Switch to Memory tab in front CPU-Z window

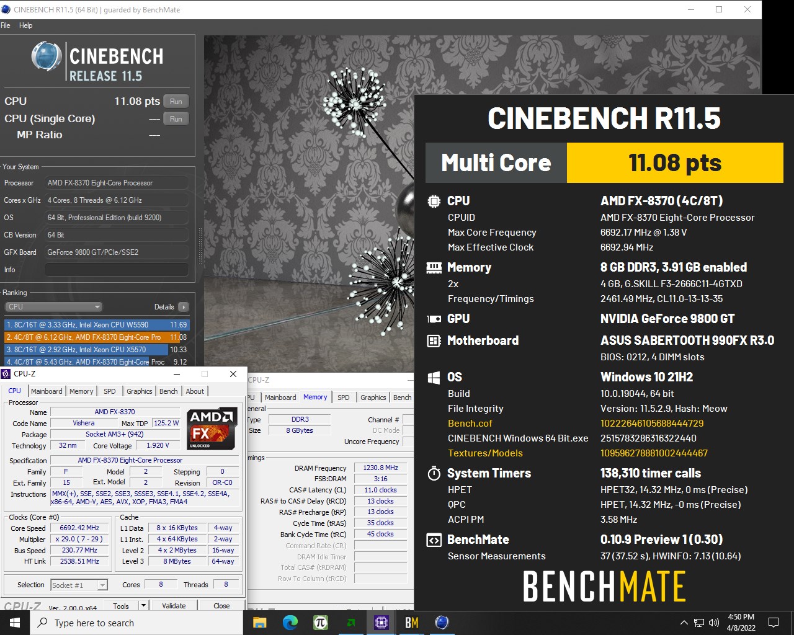click(81, 391)
